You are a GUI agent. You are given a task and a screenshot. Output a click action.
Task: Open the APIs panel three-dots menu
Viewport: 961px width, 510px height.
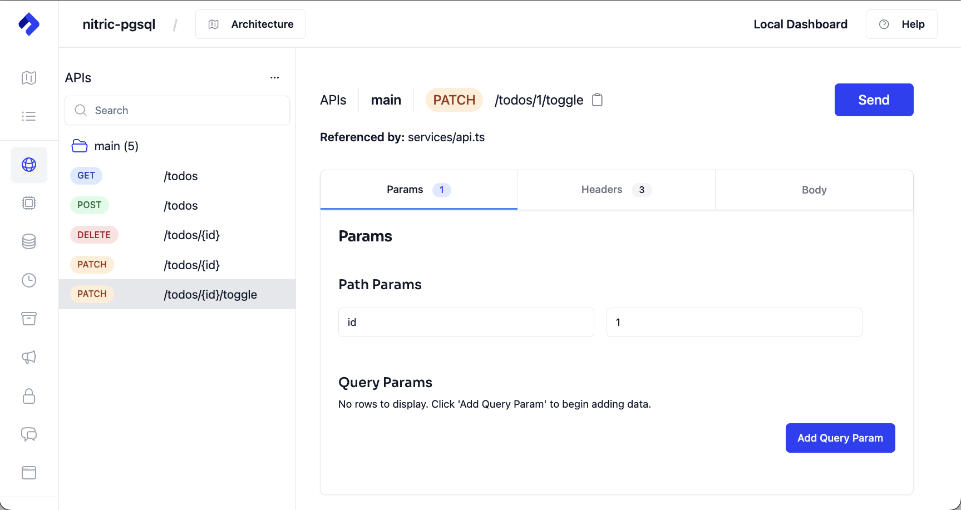tap(274, 78)
